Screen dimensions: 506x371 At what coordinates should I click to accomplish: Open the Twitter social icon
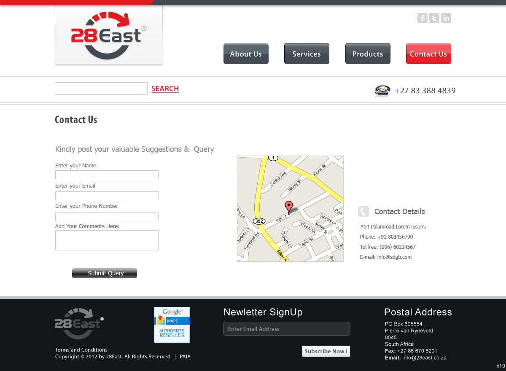tap(434, 18)
